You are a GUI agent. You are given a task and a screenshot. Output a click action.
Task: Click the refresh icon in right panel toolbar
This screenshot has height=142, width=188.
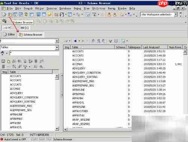[x=103, y=41]
